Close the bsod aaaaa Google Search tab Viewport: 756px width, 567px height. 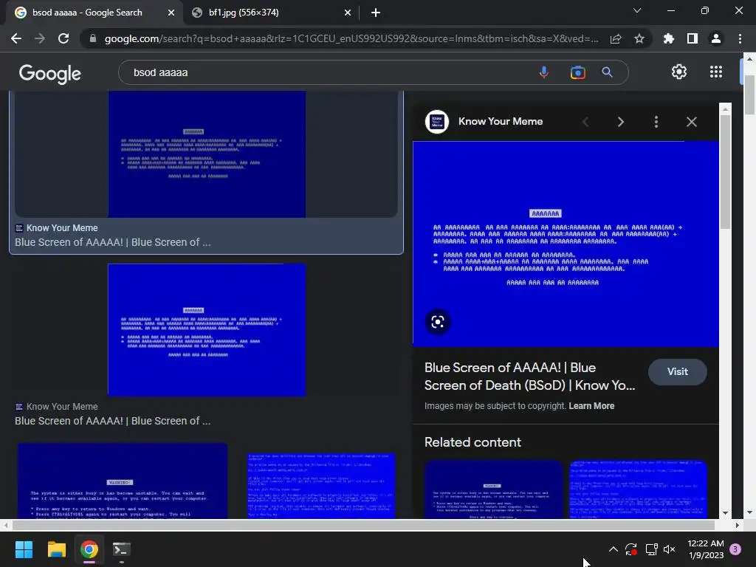pyautogui.click(x=171, y=13)
